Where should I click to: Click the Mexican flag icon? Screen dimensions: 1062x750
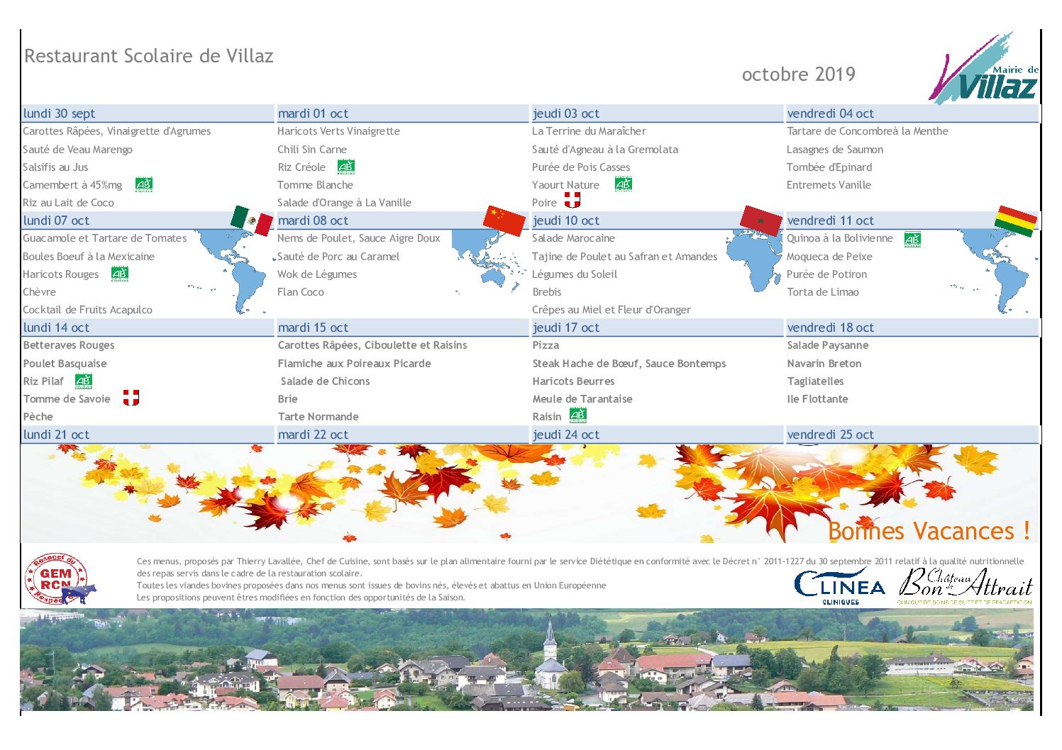252,220
